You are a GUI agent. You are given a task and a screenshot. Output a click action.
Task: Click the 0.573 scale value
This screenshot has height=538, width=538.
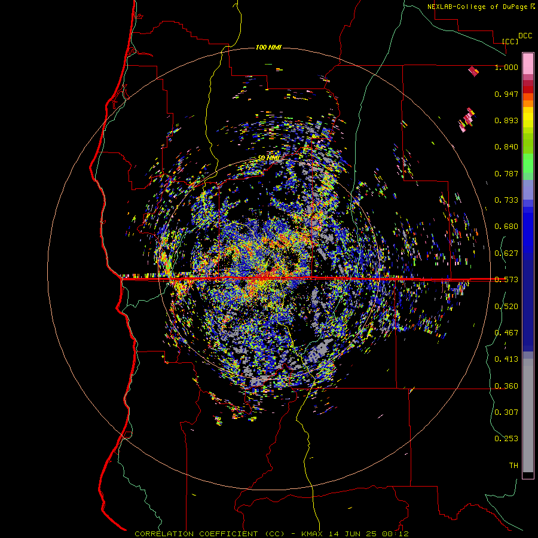click(506, 280)
